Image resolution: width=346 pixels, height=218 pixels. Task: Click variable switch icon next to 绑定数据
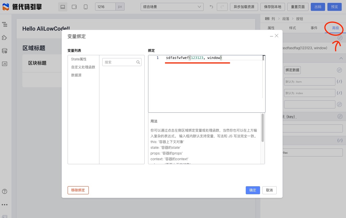[339, 70]
